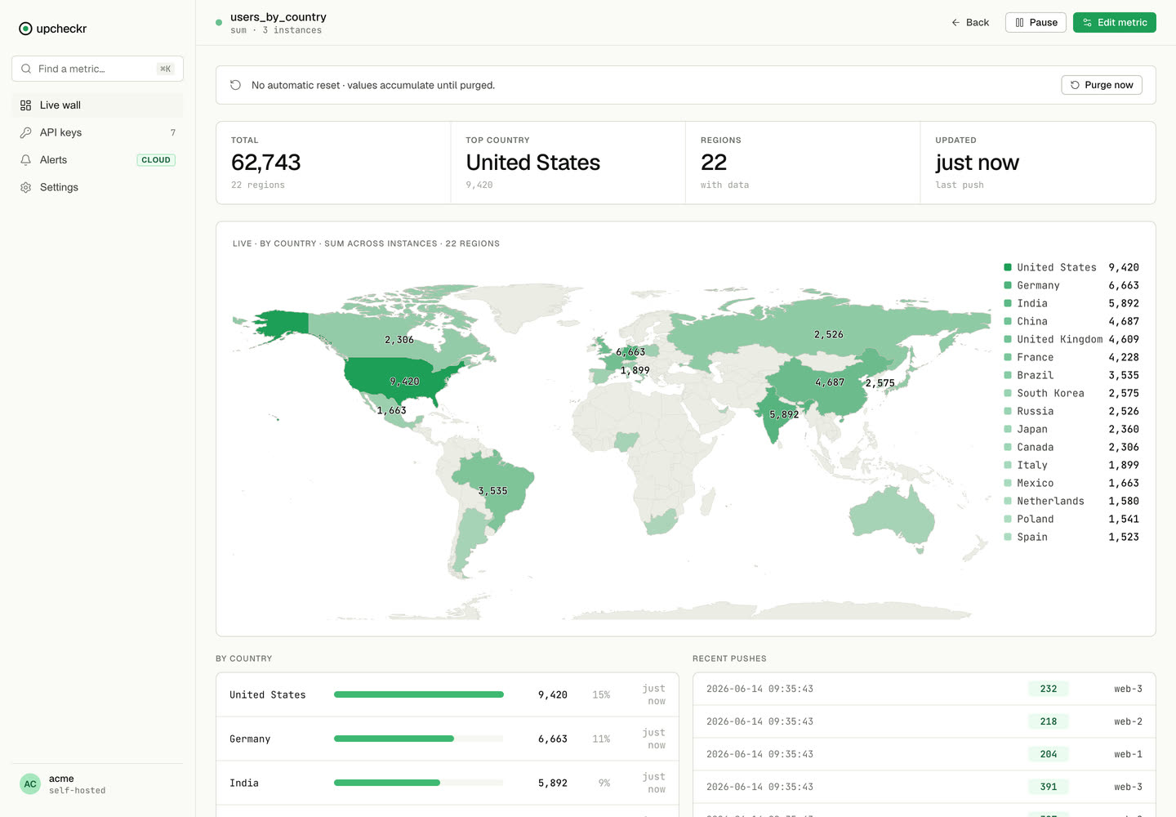1176x817 pixels.
Task: Click the 1,663 label over Mexico
Action: click(x=391, y=410)
